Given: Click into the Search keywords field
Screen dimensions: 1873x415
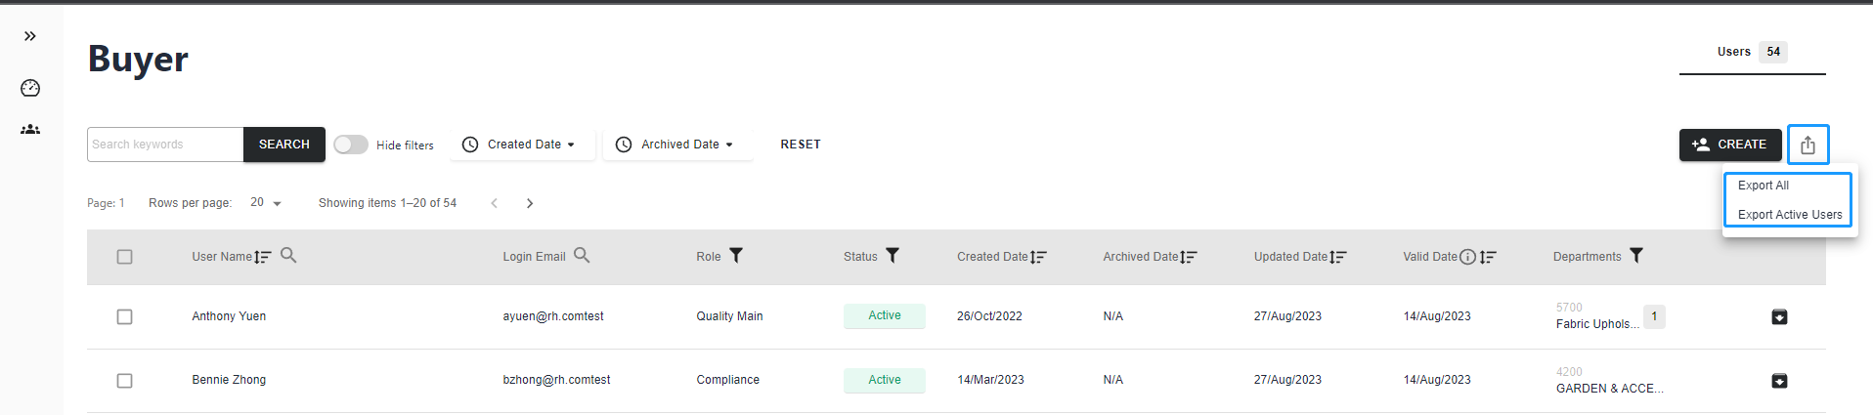Looking at the screenshot, I should click(164, 145).
